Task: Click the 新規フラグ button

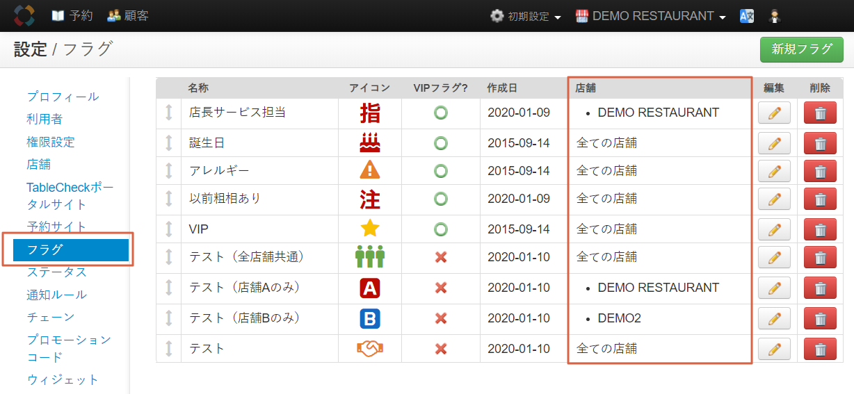Action: click(801, 49)
